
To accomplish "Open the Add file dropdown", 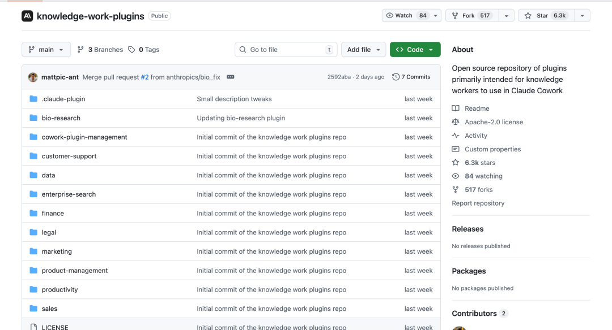I will coord(363,50).
